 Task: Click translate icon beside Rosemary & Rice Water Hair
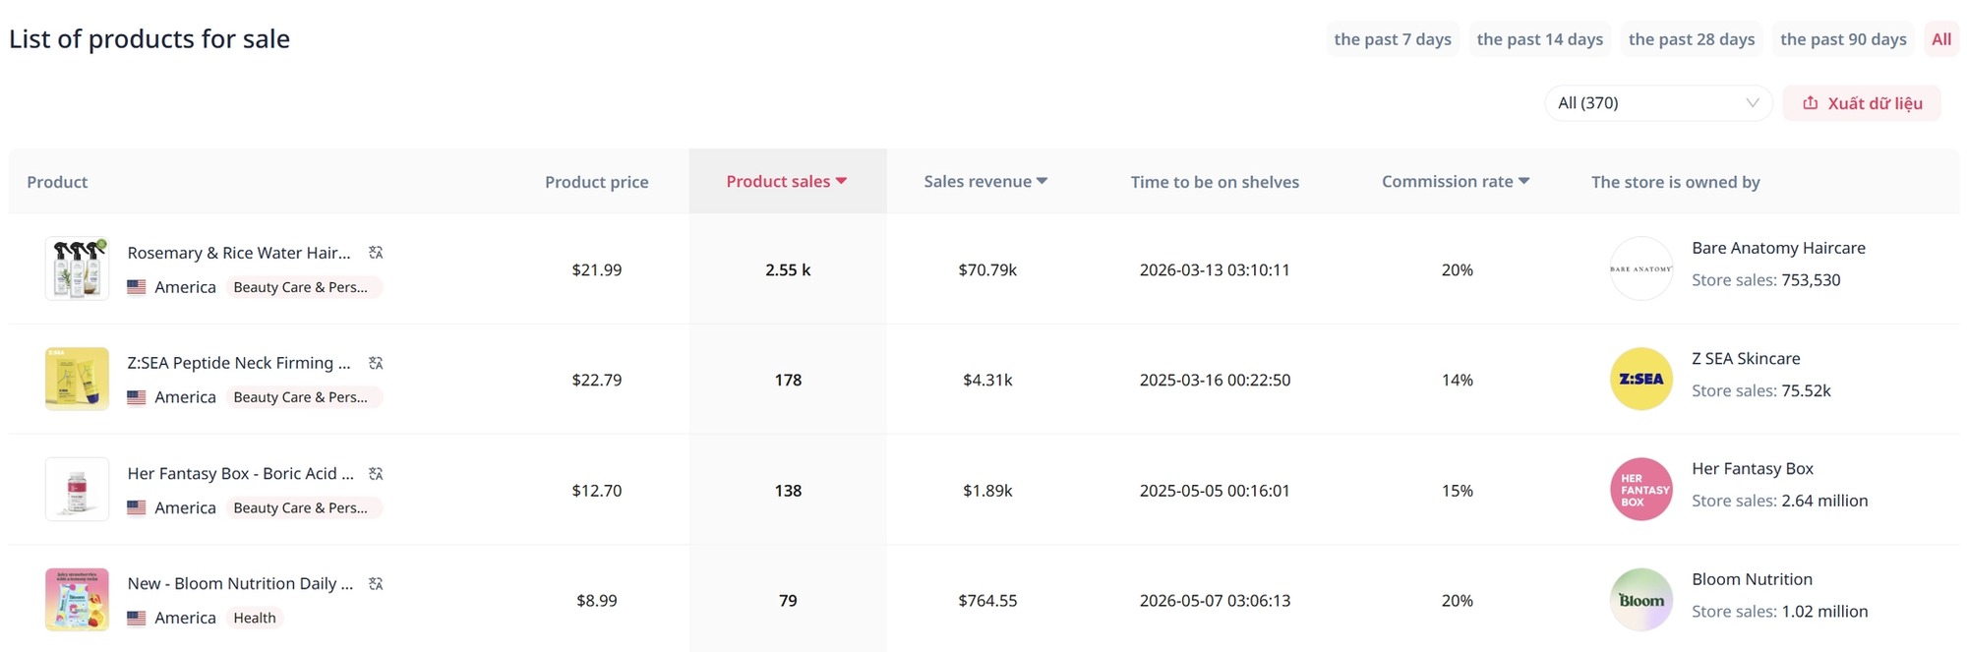click(x=376, y=253)
